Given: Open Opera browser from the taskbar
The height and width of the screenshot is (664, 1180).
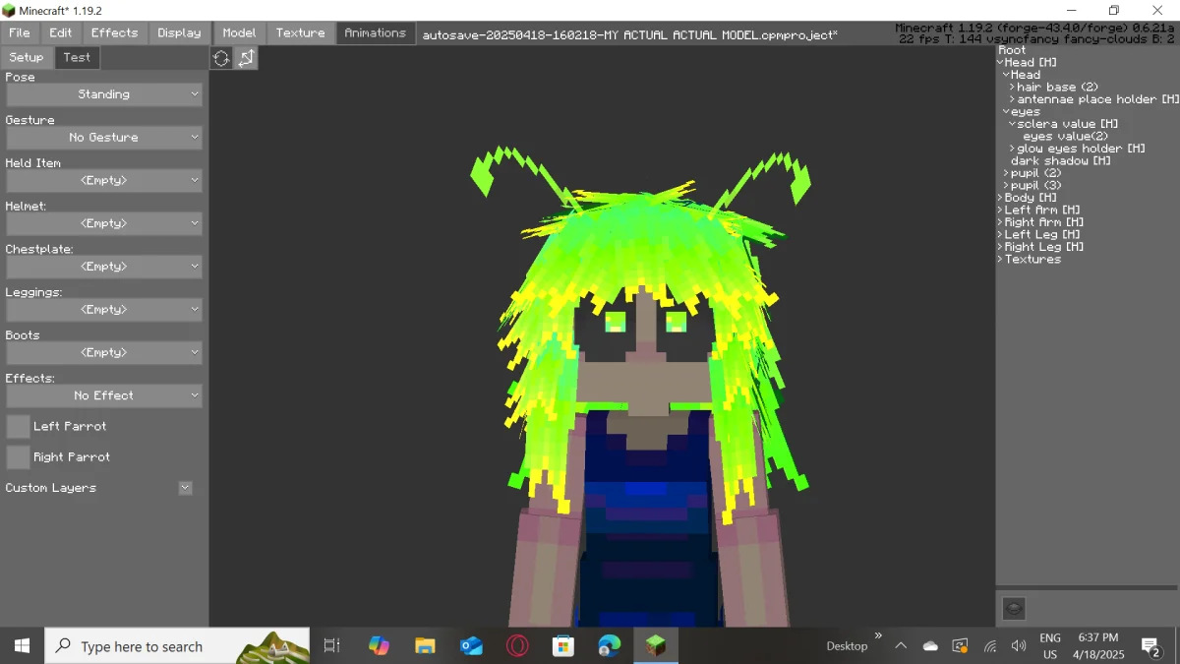Looking at the screenshot, I should pyautogui.click(x=517, y=646).
